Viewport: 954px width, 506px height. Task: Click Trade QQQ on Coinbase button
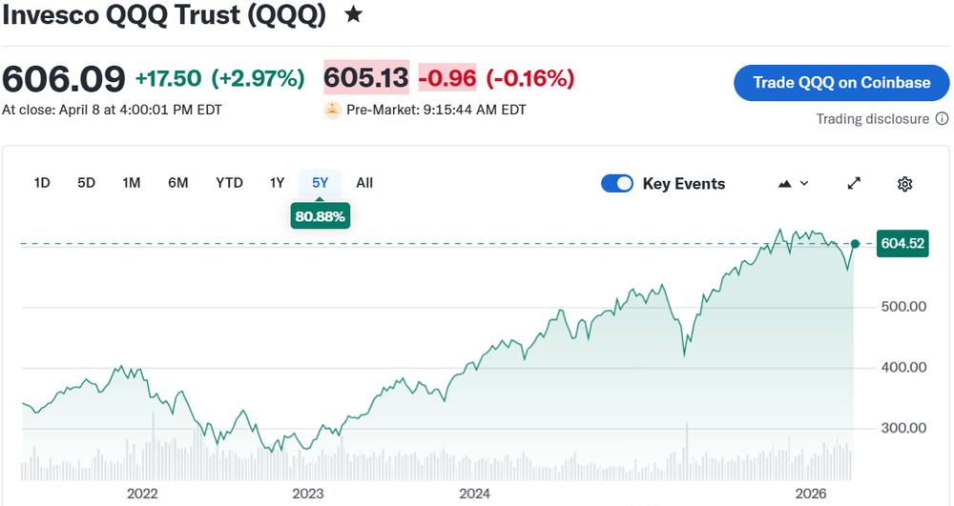coord(841,83)
